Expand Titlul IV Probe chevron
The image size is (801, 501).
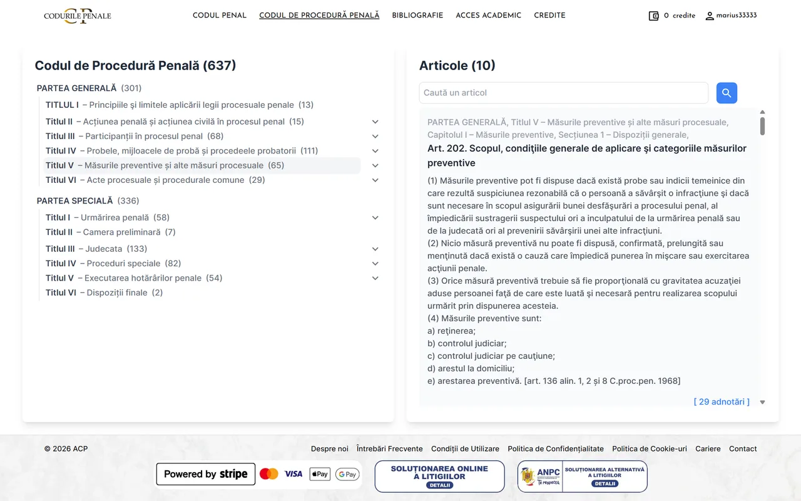tap(375, 151)
